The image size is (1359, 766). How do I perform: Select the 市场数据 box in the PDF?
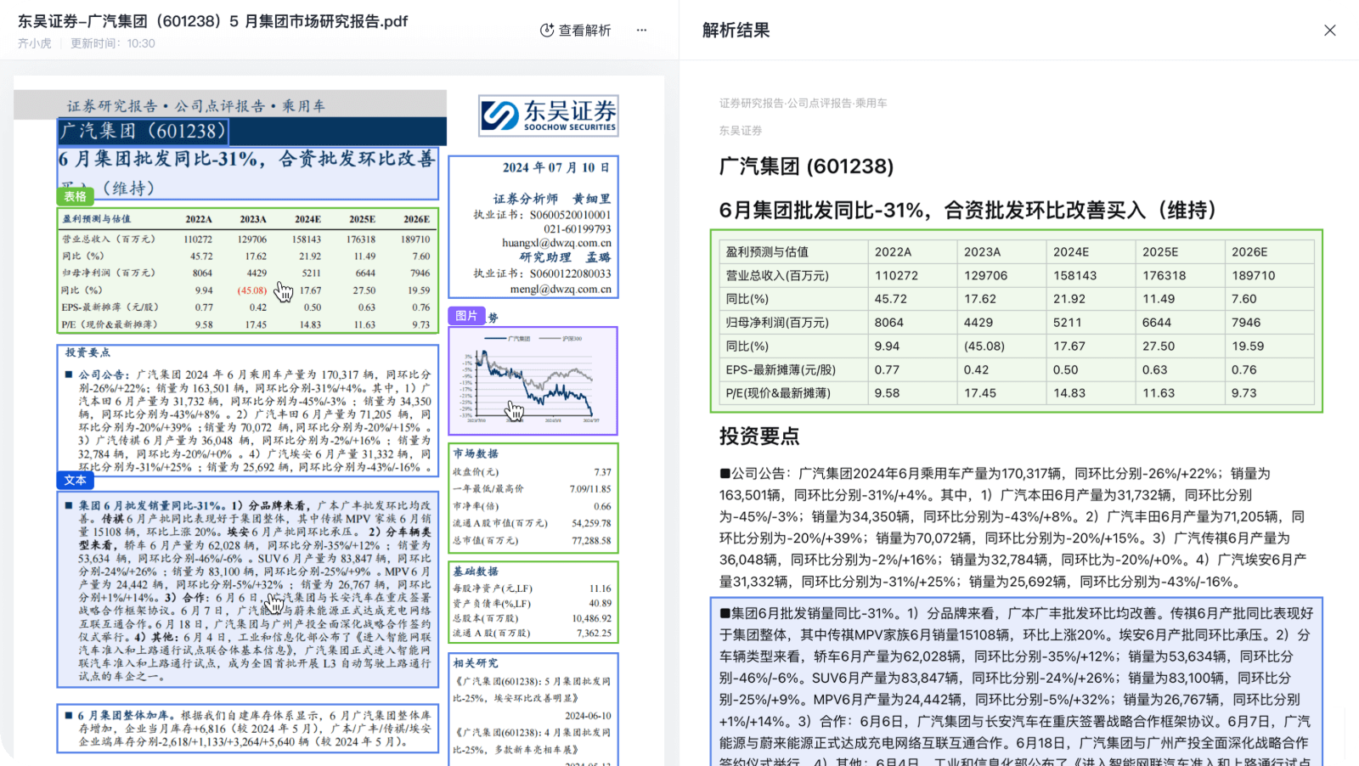click(533, 498)
